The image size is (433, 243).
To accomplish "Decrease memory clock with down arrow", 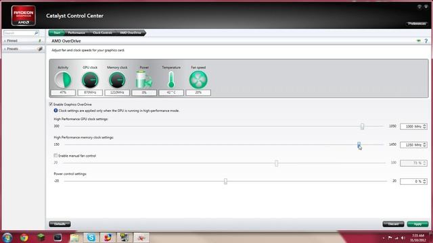I will click(x=425, y=146).
